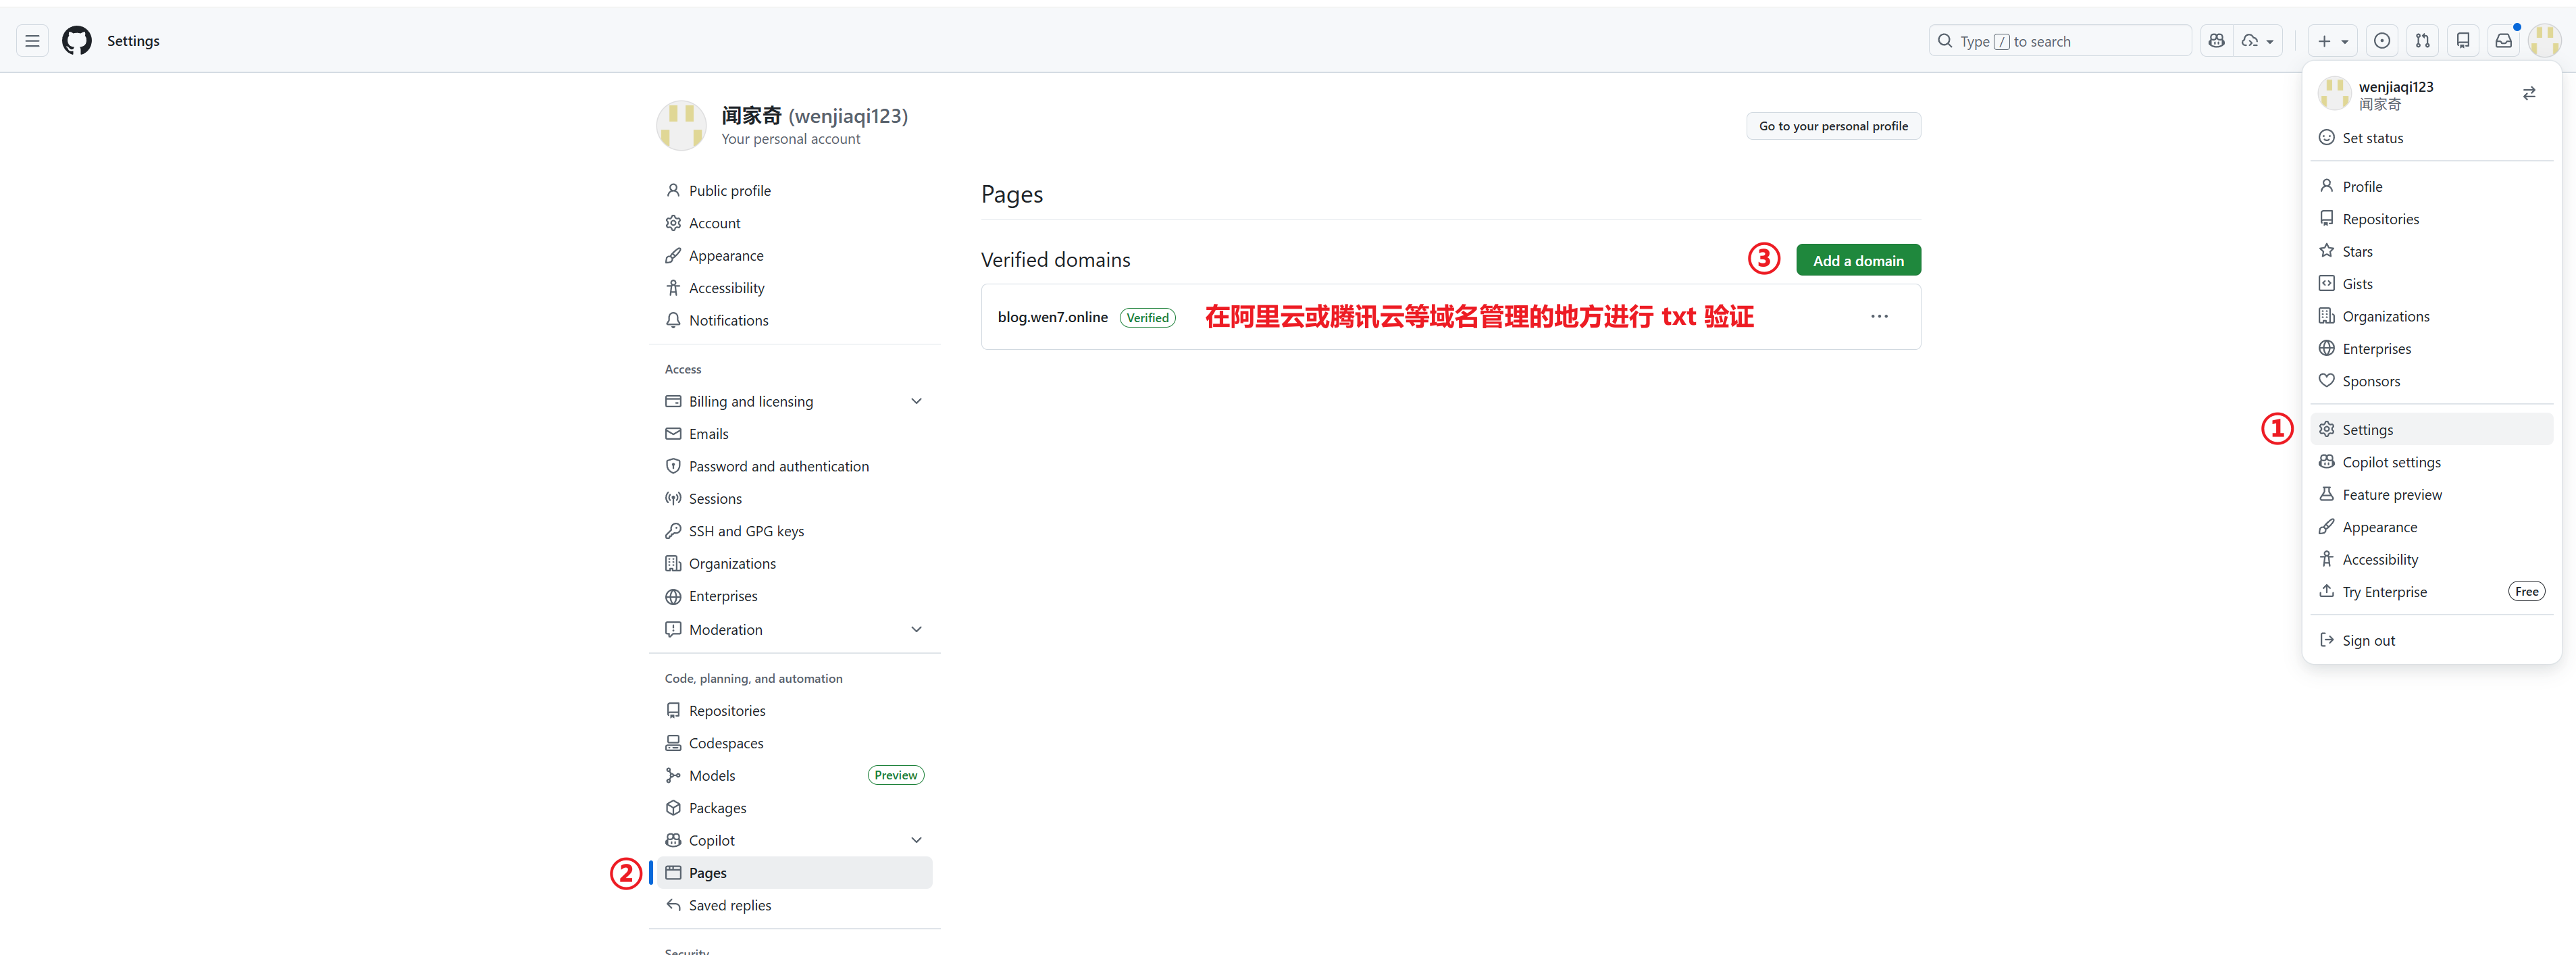Open the hamburger navigation menu
Viewport: 2576px width, 955px height.
32,41
